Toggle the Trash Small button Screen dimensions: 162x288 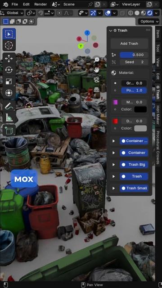click(x=134, y=188)
